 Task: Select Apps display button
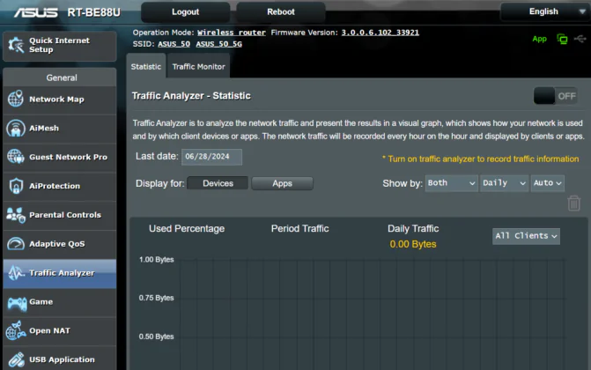tap(282, 183)
